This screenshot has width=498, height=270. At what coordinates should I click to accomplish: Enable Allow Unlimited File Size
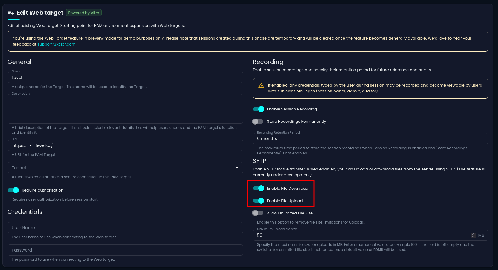pos(258,213)
